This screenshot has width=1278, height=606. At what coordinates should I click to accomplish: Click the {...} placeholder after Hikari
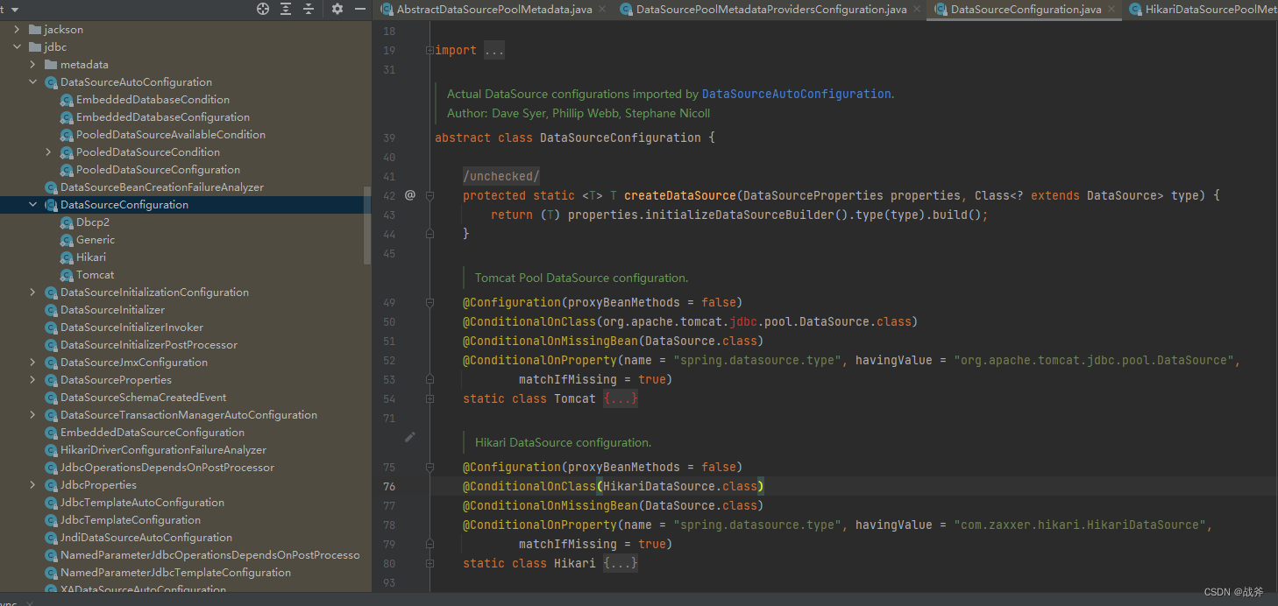point(621,563)
